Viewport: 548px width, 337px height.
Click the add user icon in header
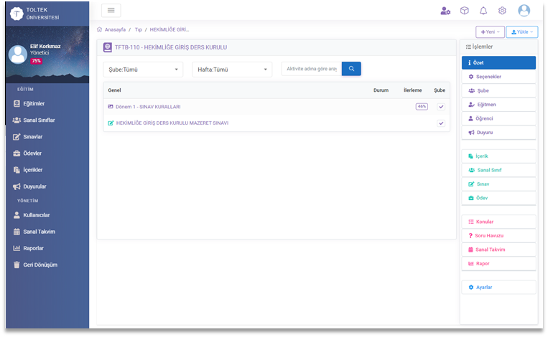(445, 11)
